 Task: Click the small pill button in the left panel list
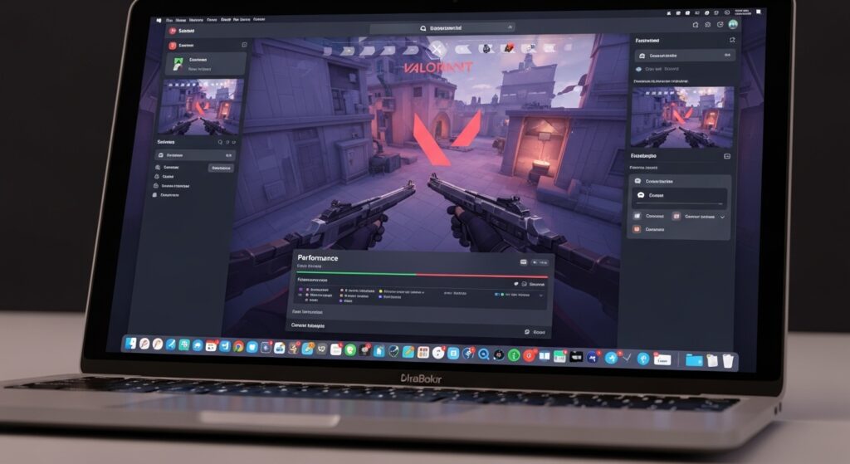pos(221,168)
